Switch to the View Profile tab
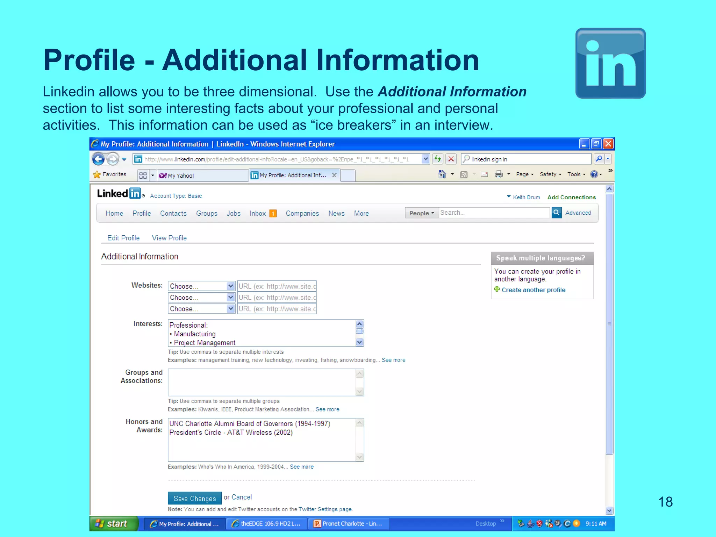Viewport: 716px width, 537px height. point(169,238)
